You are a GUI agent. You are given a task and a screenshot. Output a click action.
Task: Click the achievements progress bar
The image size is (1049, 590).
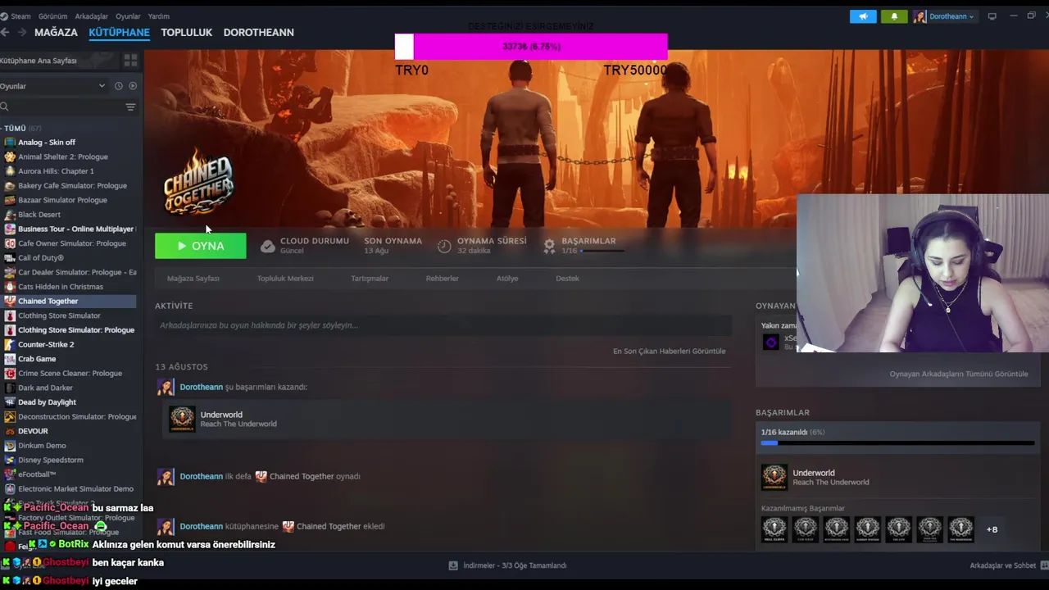897,443
